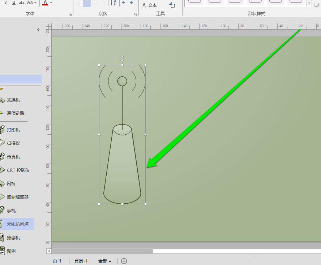Open the 字体 font dialog launcher
Viewport: 321px width, 265px height.
pyautogui.click(x=70, y=14)
